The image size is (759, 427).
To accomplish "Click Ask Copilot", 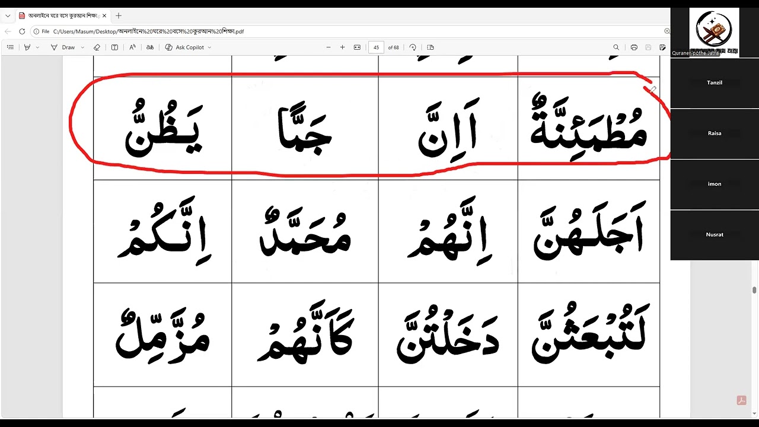I will (x=184, y=47).
